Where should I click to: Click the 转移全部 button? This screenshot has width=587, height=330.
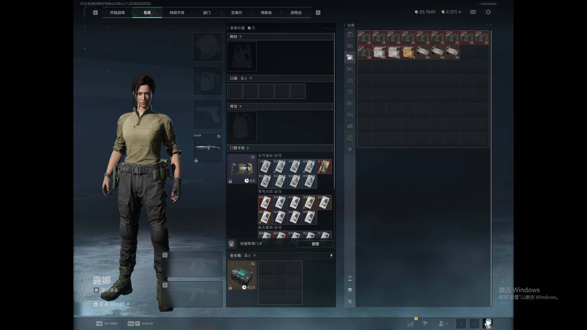tap(141, 323)
